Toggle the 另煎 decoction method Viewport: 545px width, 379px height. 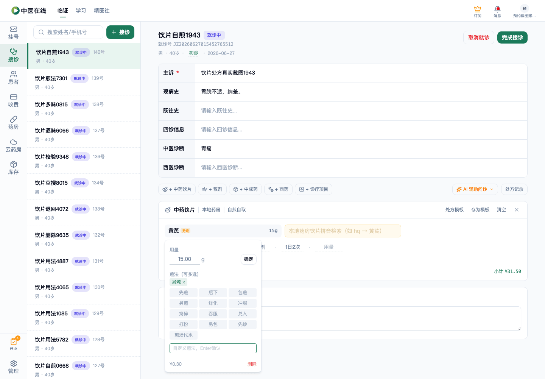point(184,303)
